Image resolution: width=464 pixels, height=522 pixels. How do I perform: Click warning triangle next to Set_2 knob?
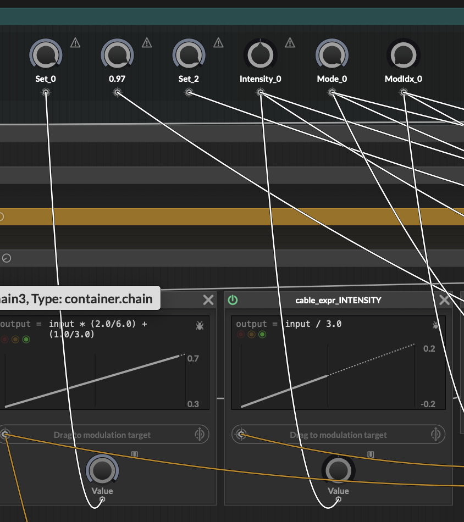(218, 43)
